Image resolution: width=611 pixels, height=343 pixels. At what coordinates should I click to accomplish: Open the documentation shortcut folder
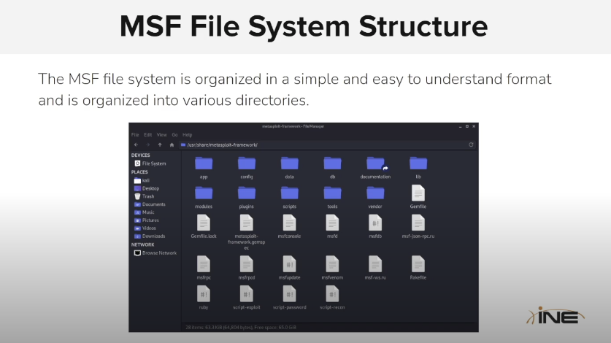point(375,163)
